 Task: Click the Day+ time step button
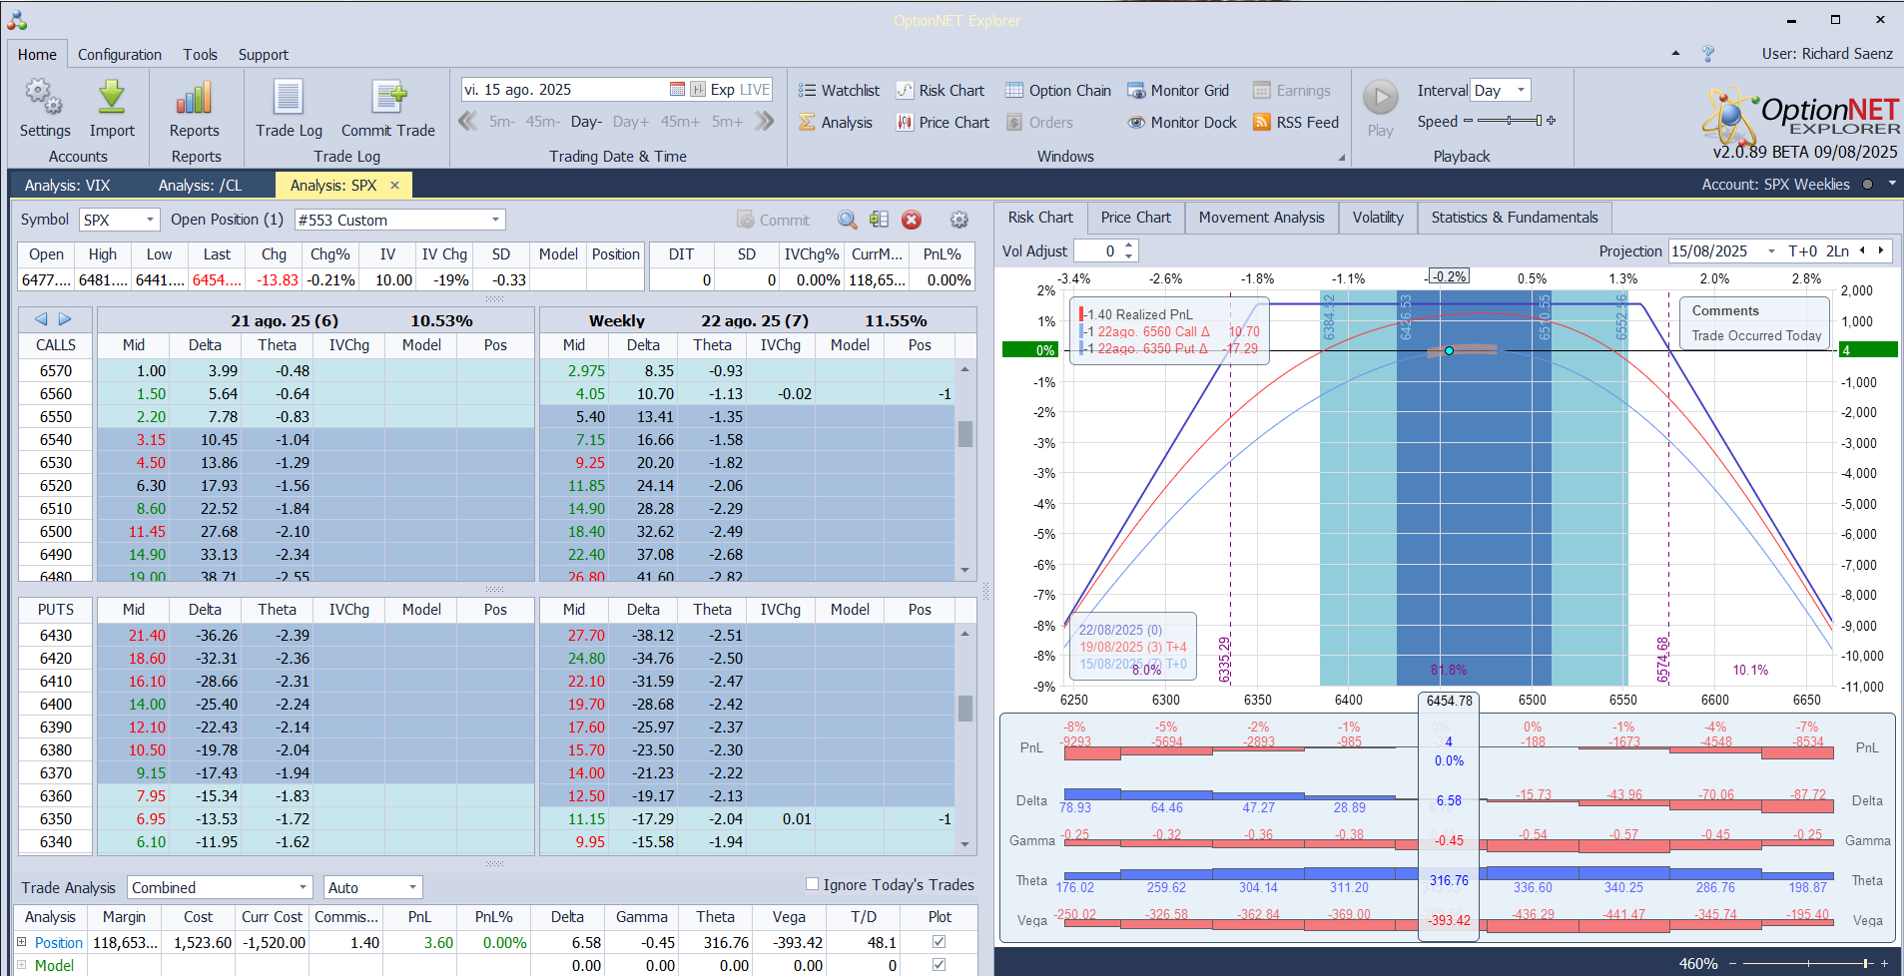pos(631,122)
